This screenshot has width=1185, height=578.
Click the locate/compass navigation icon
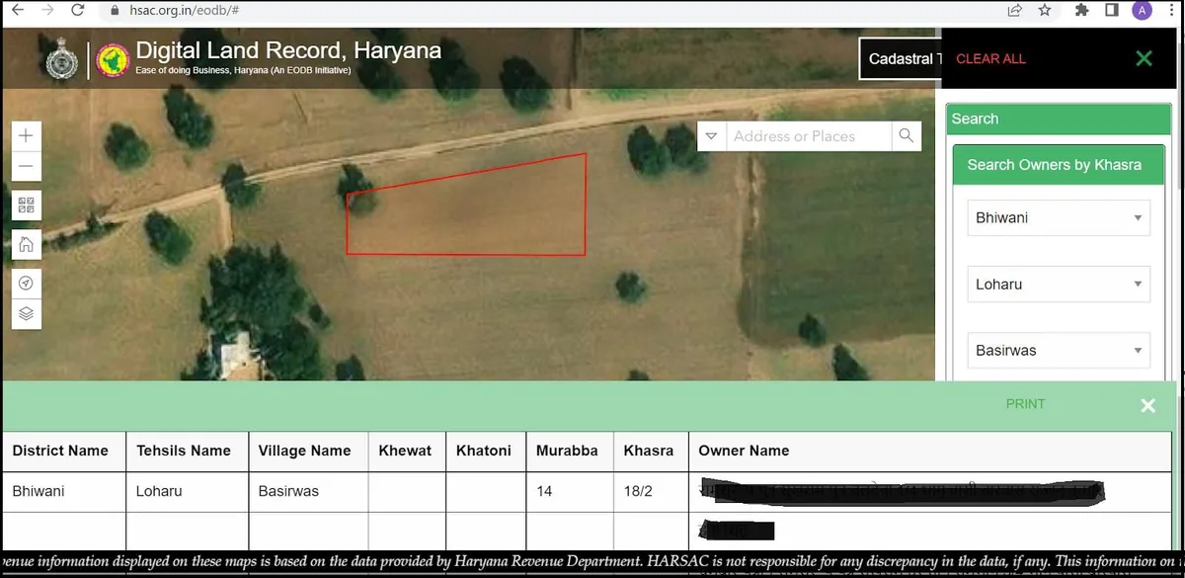click(x=27, y=283)
